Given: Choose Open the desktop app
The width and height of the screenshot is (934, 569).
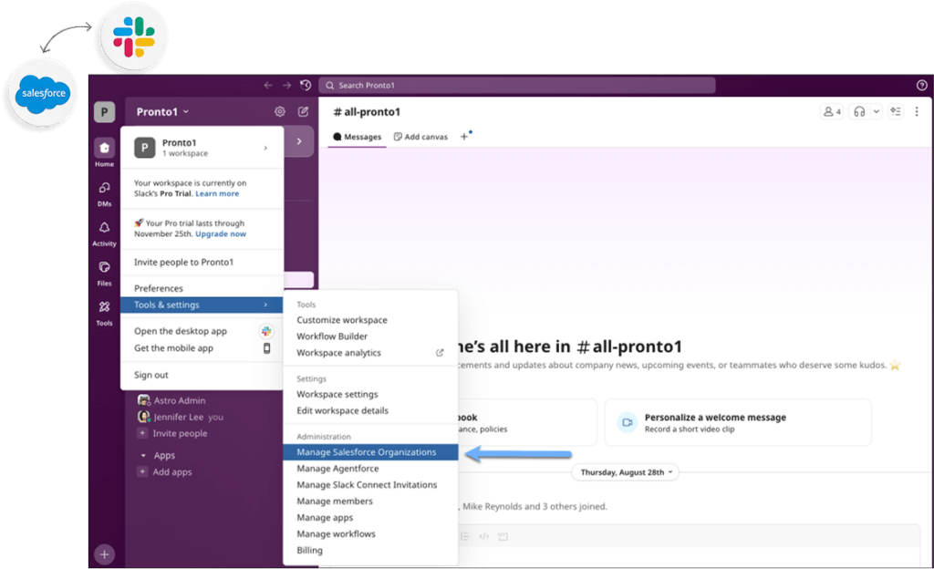Looking at the screenshot, I should [181, 331].
